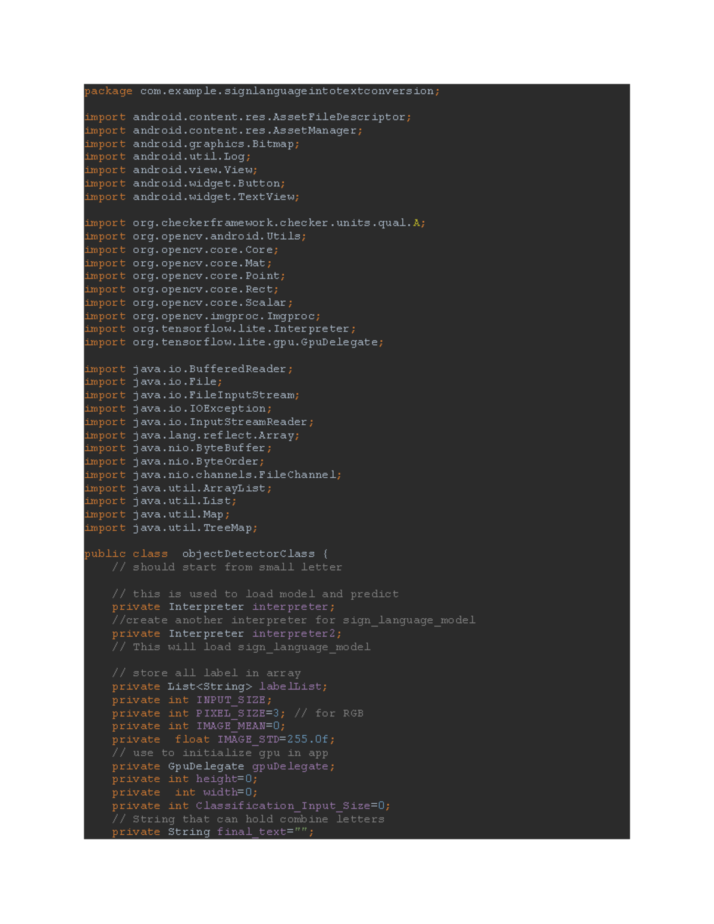Click the import java.io.File line
This screenshot has width=714, height=924.
[153, 382]
